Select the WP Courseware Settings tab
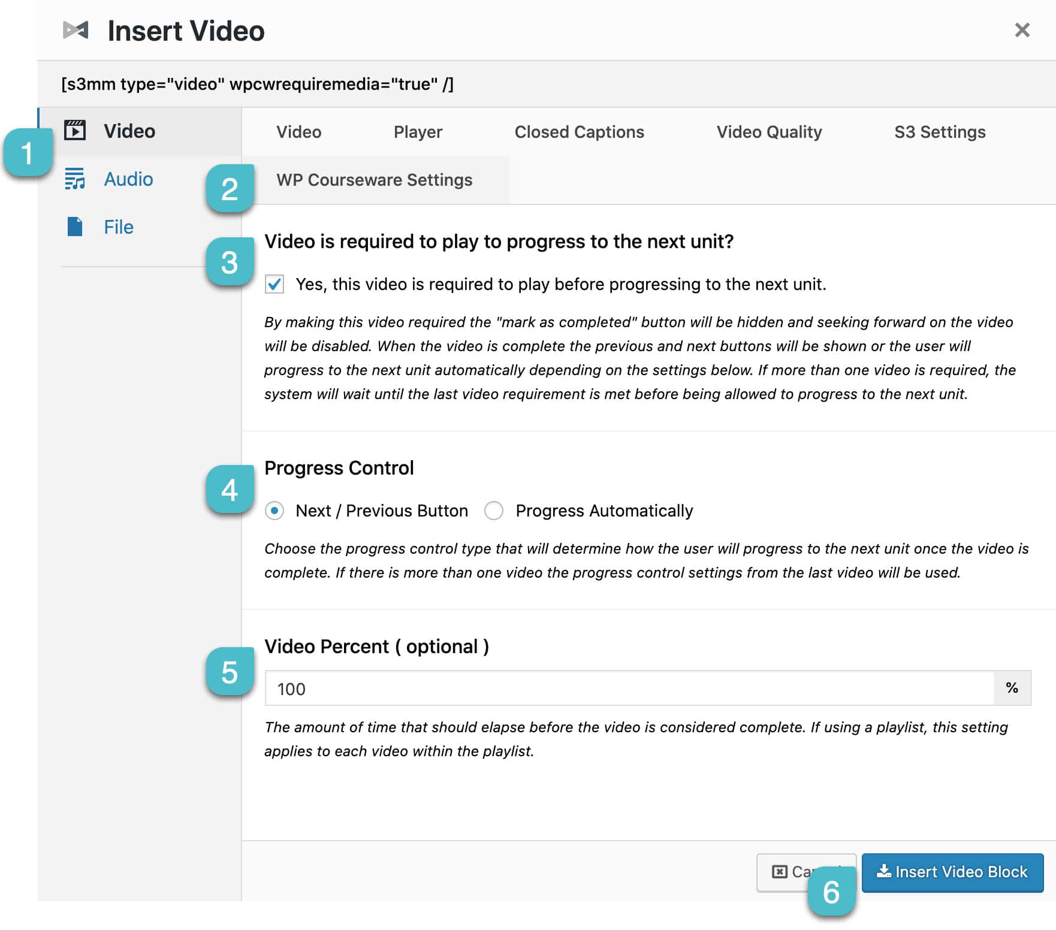This screenshot has width=1056, height=930. click(x=375, y=180)
